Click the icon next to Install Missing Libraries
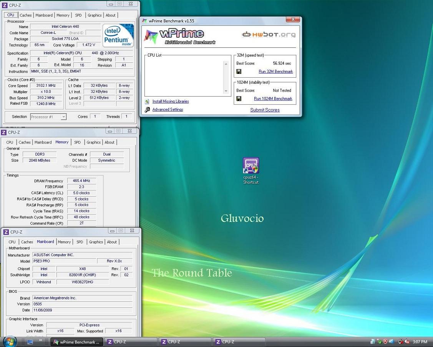The width and height of the screenshot is (433, 347). pos(147,102)
